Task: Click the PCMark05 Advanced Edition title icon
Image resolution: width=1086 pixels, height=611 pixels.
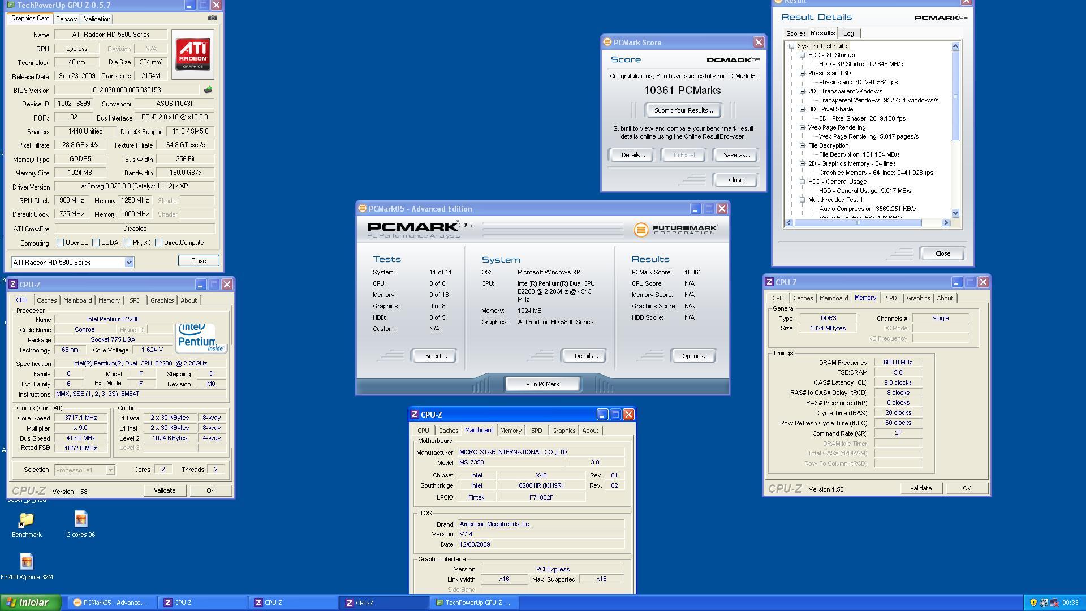Action: (x=362, y=208)
